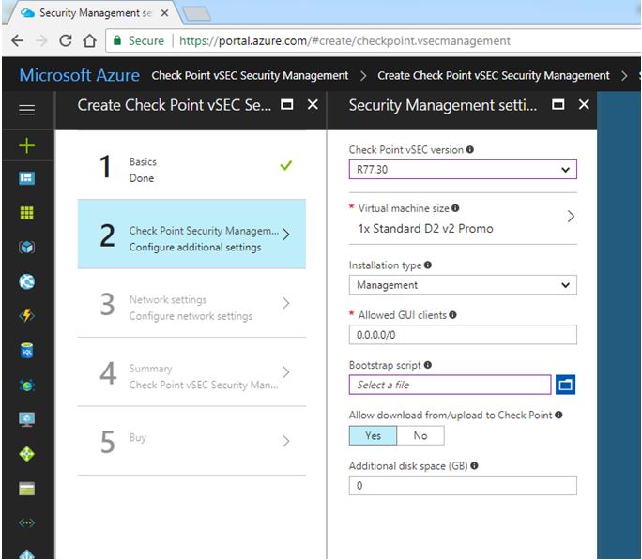Open the Virtual networks icon in sidebar

[26, 522]
